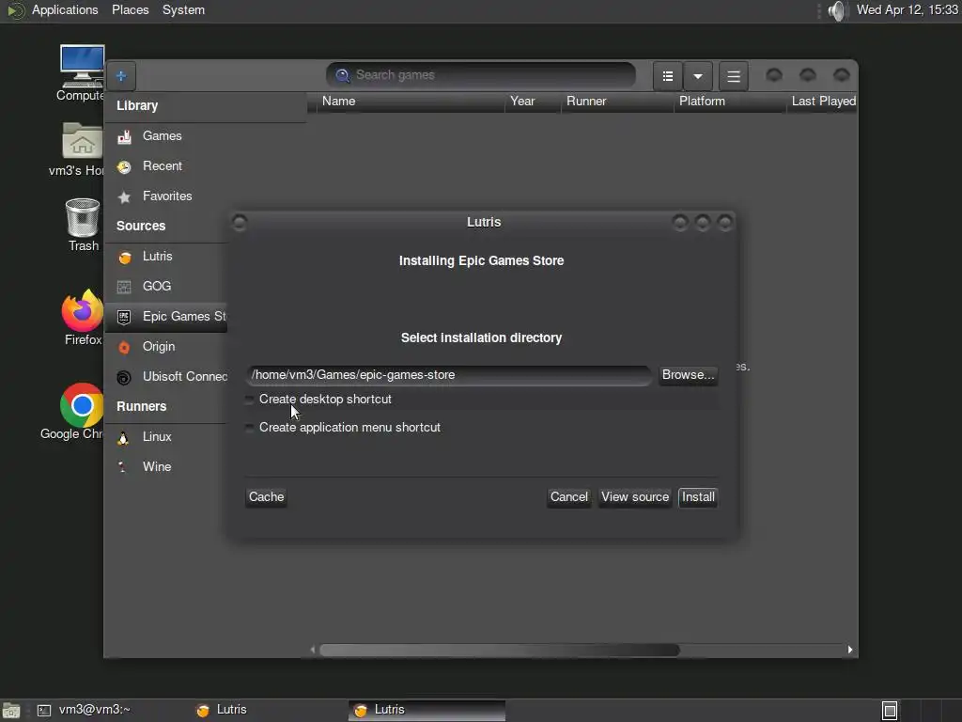Screen dimensions: 962x722
Task: Open the hamburger menu in Lutris
Action: tap(733, 77)
